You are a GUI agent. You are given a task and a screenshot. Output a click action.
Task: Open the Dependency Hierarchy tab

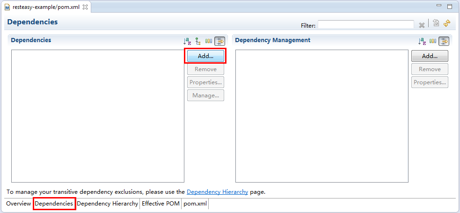tap(107, 204)
